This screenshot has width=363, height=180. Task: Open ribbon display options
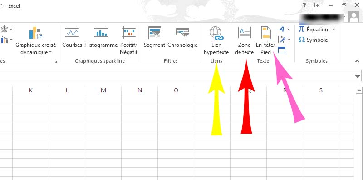tap(317, 5)
